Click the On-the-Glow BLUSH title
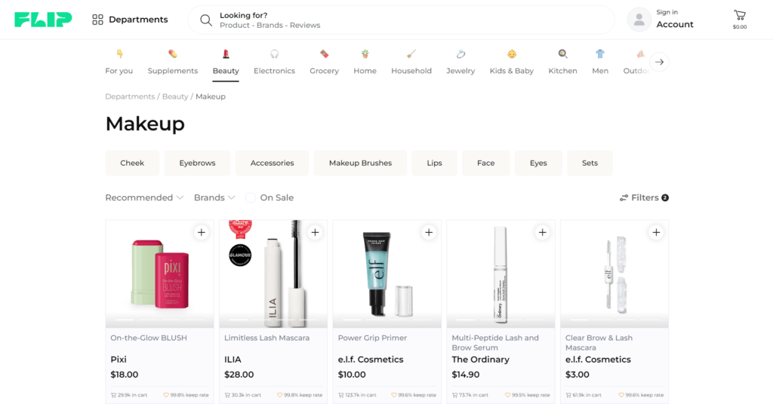773x404 pixels. [x=149, y=338]
